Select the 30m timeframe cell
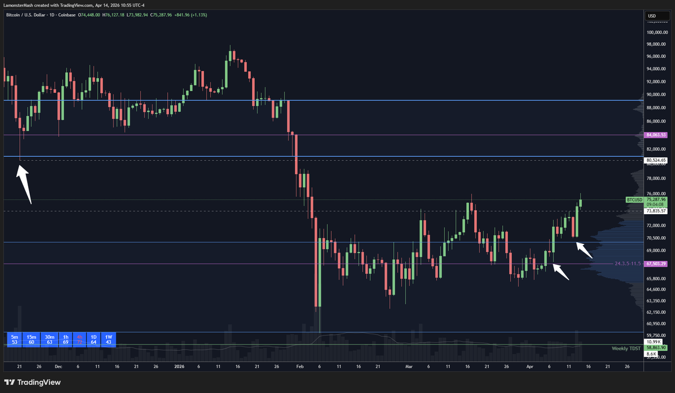Viewport: 675px width, 393px height. [x=48, y=338]
